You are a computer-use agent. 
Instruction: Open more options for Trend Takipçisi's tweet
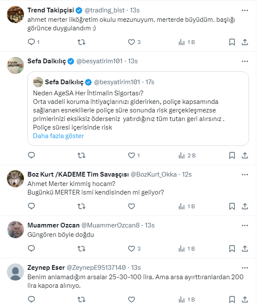[244, 10]
